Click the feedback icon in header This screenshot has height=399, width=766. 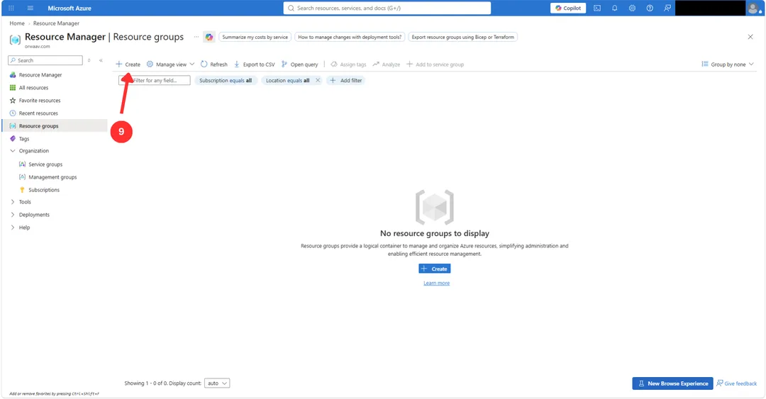[667, 9]
